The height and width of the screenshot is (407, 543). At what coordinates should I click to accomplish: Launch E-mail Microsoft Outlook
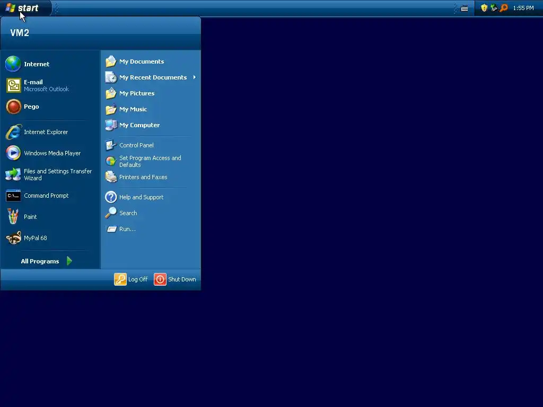[50, 85]
